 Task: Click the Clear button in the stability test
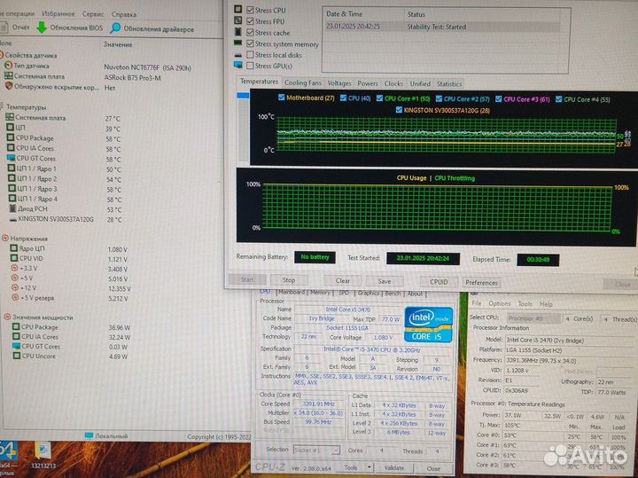pyautogui.click(x=343, y=280)
